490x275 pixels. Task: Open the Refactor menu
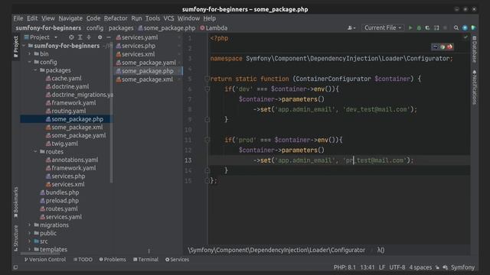pos(116,18)
